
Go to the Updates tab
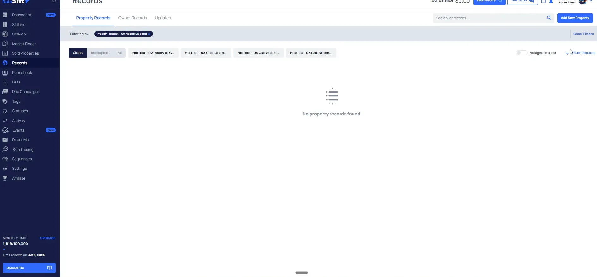(x=163, y=18)
